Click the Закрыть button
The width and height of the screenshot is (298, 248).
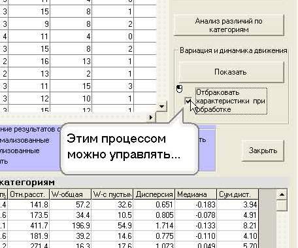(263, 151)
